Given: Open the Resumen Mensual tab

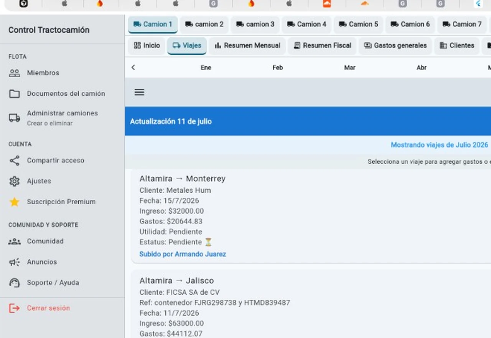Looking at the screenshot, I should pyautogui.click(x=247, y=46).
